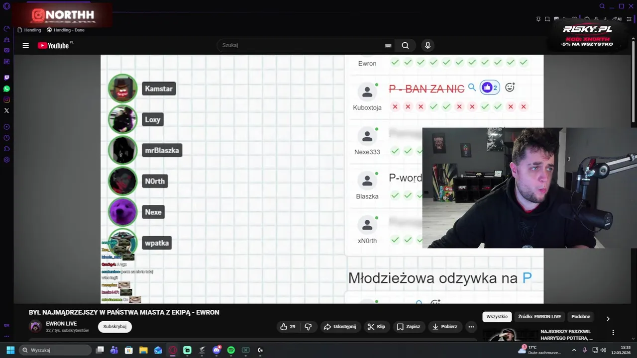Viewport: 637px width, 358px height.
Task: Save the video using Zapisz
Action: (409, 327)
